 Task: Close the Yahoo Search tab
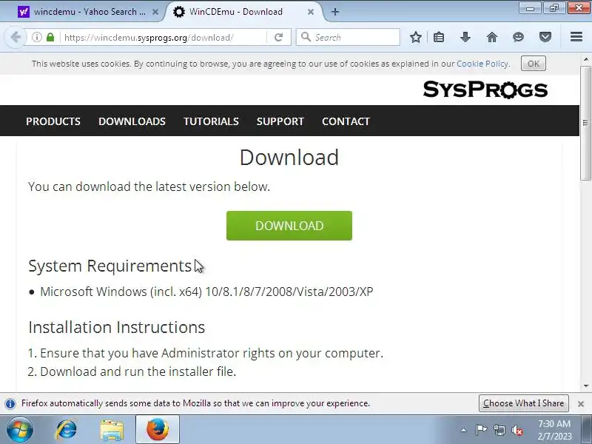pos(155,12)
